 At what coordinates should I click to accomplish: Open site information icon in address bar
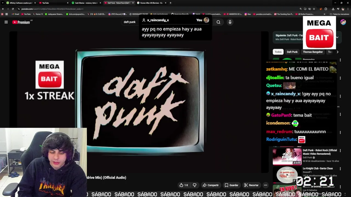pyautogui.click(x=19, y=9)
